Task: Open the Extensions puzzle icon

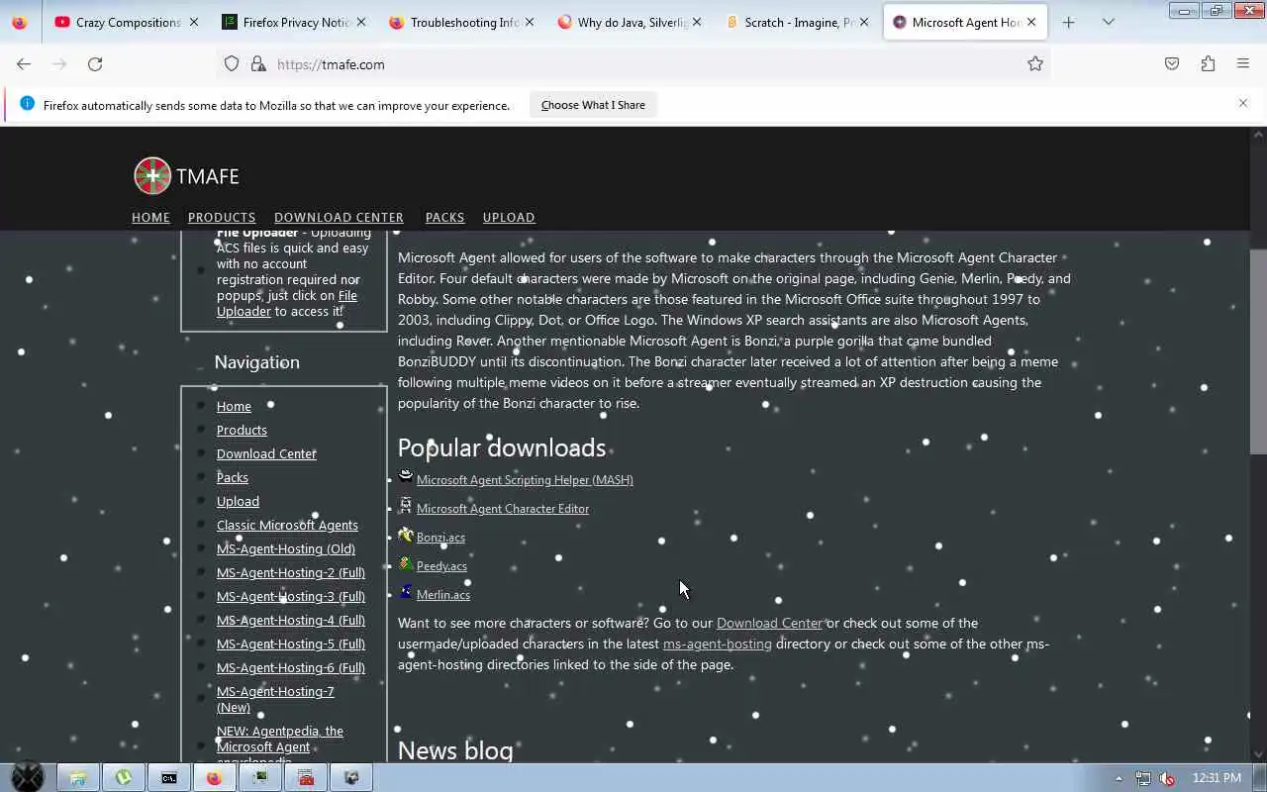Action: [1208, 63]
